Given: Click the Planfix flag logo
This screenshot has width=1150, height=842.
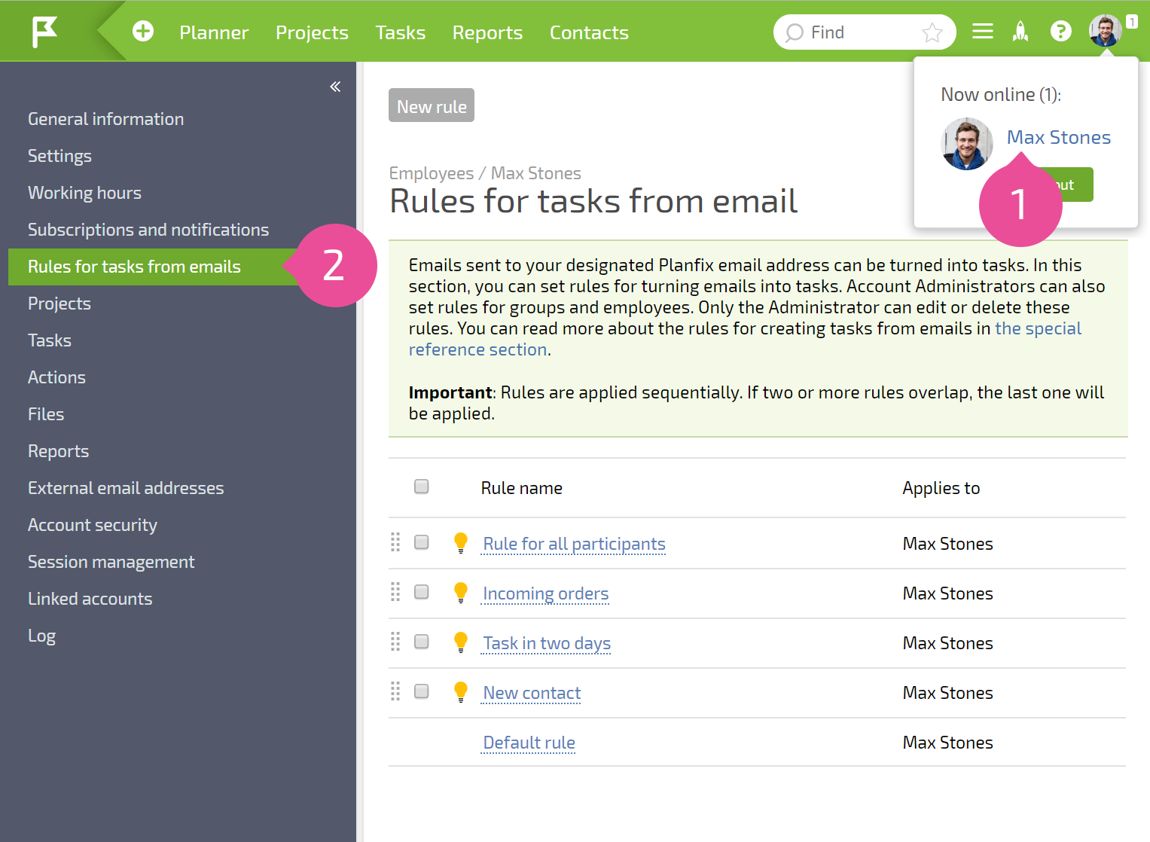Looking at the screenshot, I should pos(44,32).
